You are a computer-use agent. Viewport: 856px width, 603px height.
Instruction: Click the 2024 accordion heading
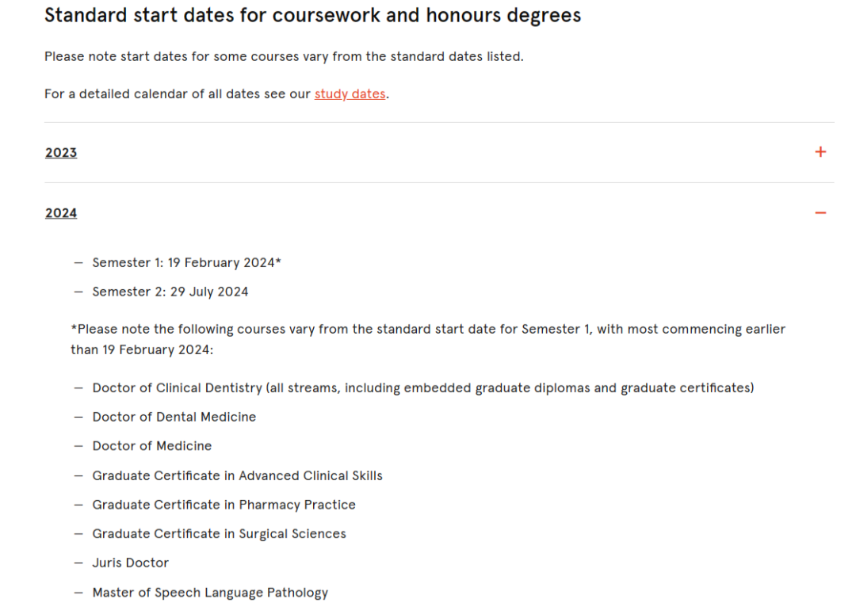pyautogui.click(x=61, y=213)
